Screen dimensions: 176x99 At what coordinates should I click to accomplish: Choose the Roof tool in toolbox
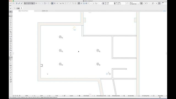click(11, 34)
